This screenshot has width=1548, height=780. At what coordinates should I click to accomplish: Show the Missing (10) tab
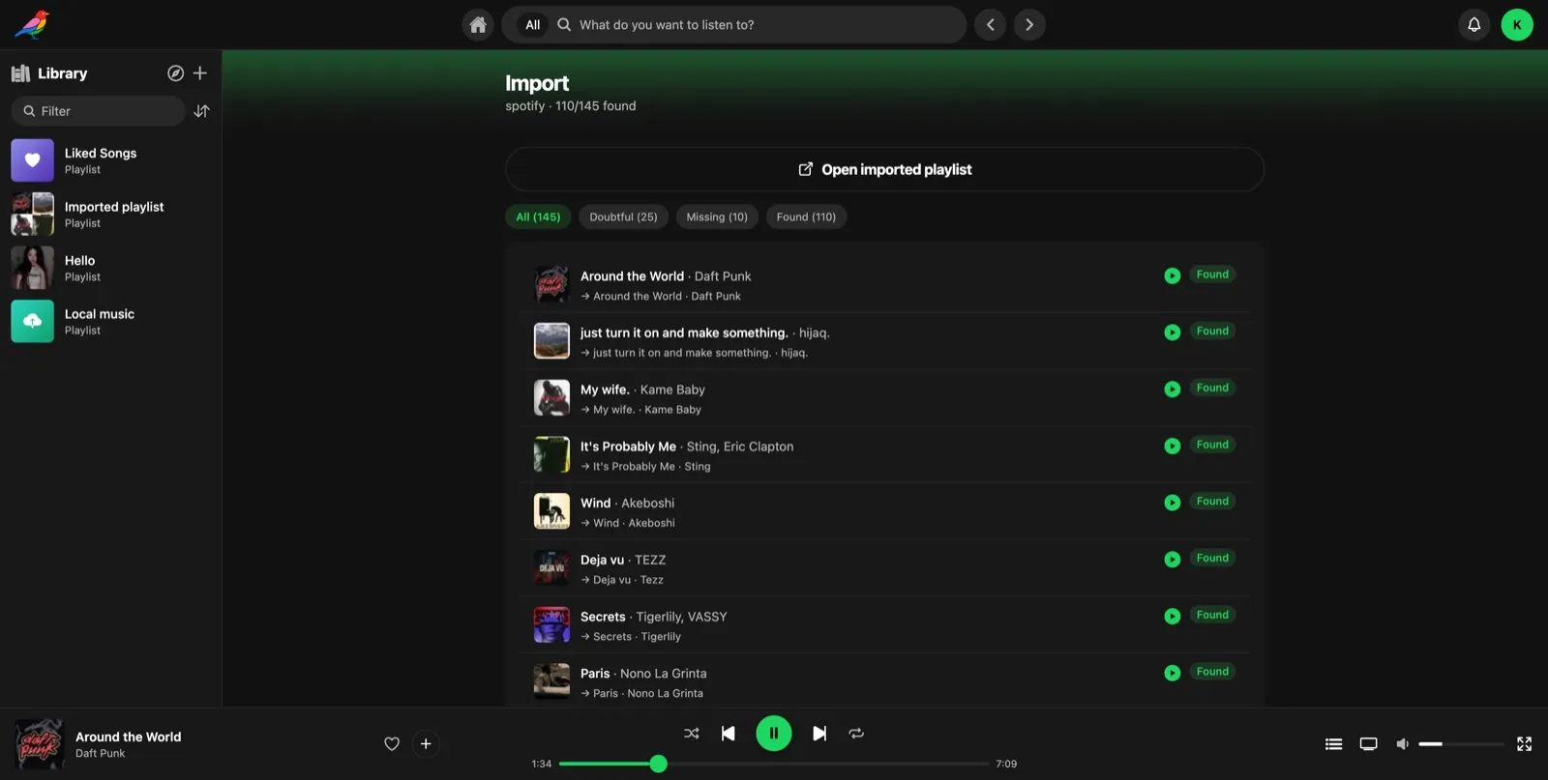717,217
